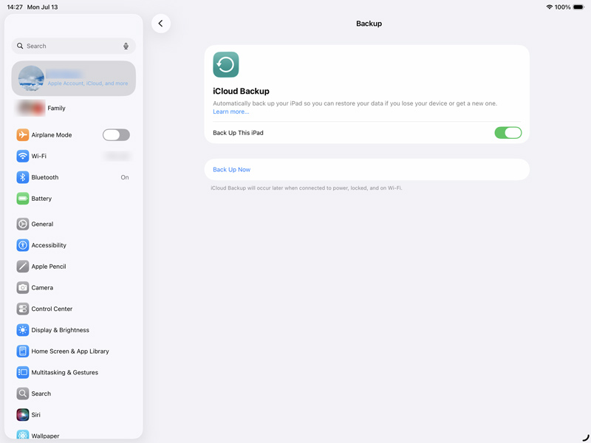Tap the Airplane Mode label
591x443 pixels.
pyautogui.click(x=52, y=135)
